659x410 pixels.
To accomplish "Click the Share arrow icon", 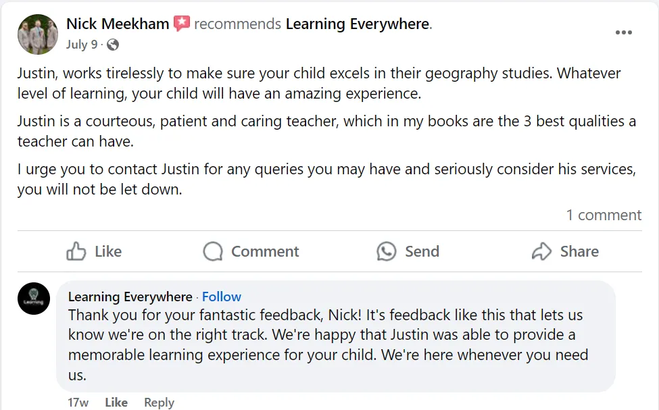I will tap(541, 251).
